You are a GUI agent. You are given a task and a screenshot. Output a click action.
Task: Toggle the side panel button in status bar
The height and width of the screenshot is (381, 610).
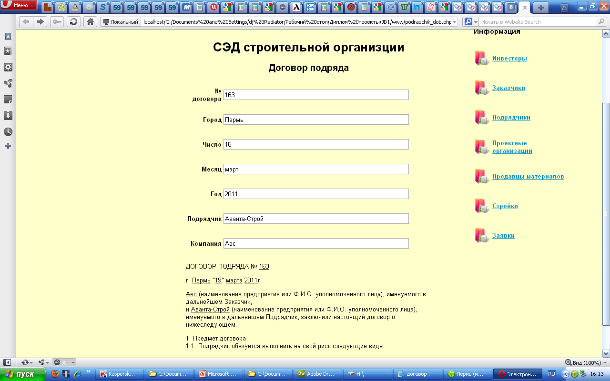click(x=8, y=362)
